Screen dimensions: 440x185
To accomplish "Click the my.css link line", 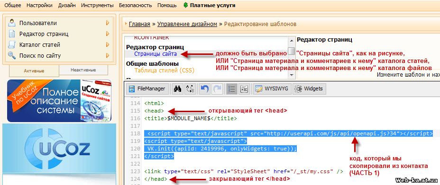I will [x=244, y=171].
